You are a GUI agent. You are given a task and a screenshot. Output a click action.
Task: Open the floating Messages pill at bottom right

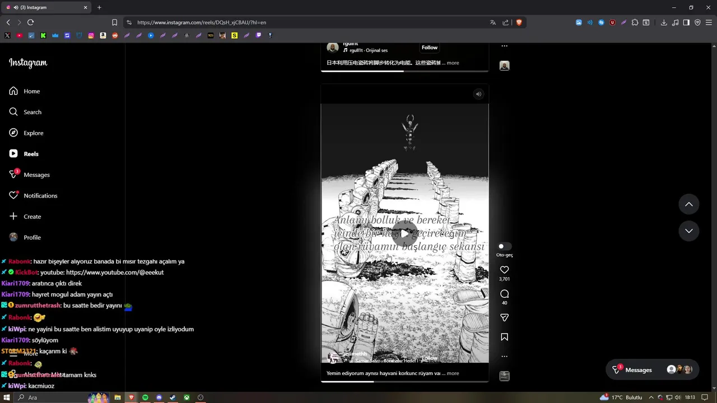(x=653, y=369)
